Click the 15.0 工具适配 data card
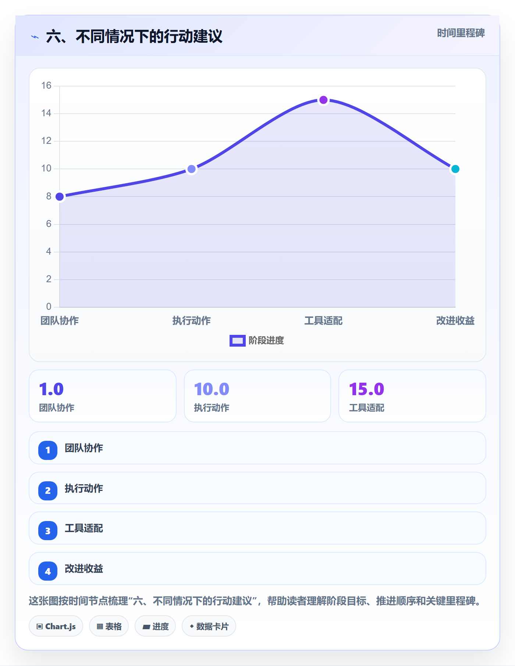 412,396
